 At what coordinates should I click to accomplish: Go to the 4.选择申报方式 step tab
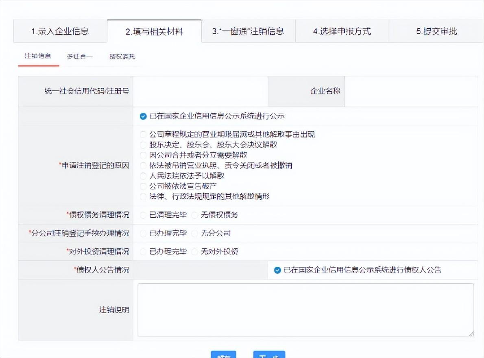click(x=342, y=31)
